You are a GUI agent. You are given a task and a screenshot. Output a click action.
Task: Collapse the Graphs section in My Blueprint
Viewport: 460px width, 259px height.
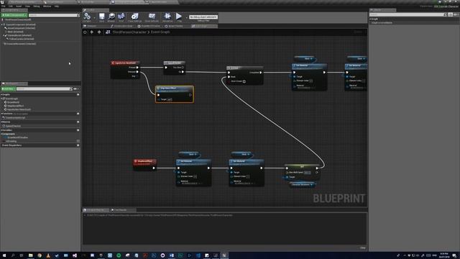pyautogui.click(x=1, y=94)
